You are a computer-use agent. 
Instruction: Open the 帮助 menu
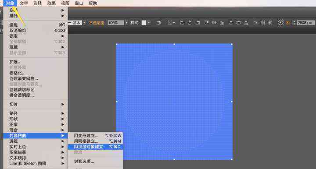93,3
